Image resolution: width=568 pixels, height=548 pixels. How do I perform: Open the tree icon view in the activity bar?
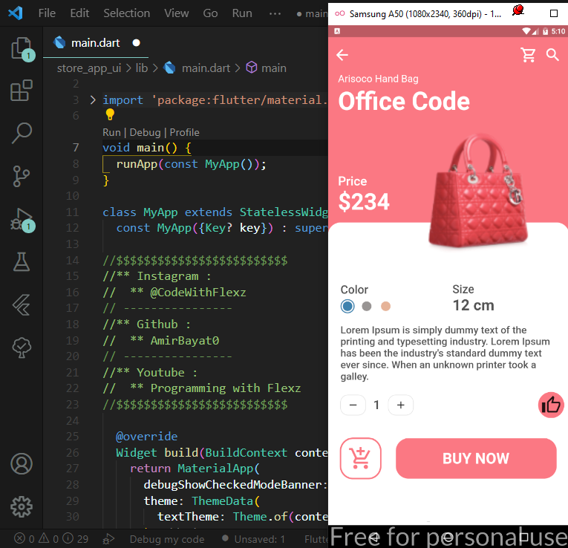coord(22,348)
